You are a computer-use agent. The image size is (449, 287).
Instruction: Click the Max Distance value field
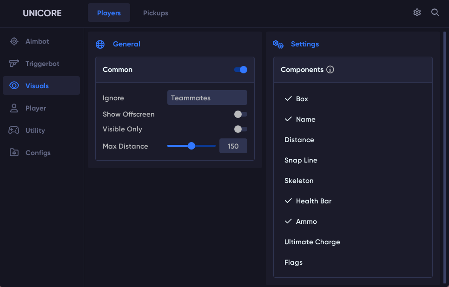(233, 146)
